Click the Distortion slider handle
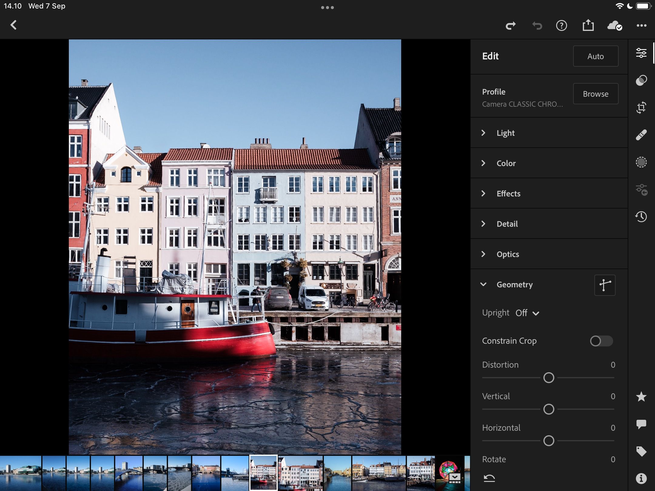Viewport: 655px width, 491px height. pos(549,378)
